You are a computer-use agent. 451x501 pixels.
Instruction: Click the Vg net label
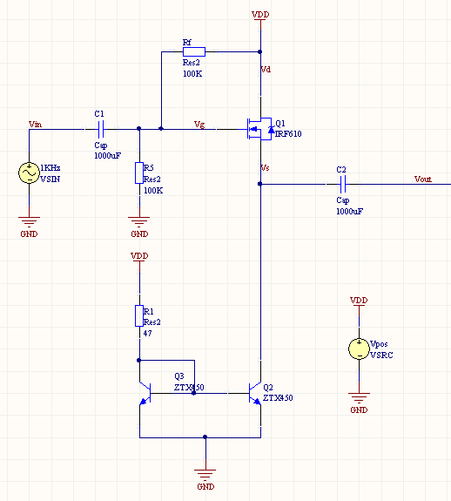(199, 125)
